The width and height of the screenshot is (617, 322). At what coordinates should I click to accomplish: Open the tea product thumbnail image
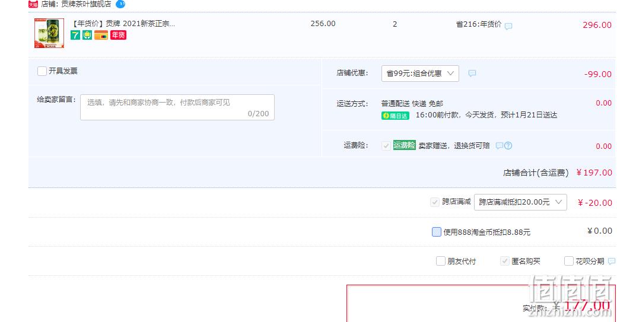(49, 33)
